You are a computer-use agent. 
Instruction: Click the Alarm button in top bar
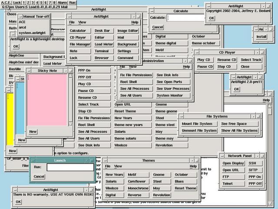coord(63,3)
